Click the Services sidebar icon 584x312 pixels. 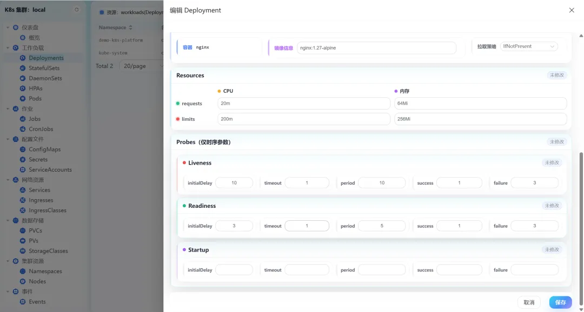click(x=23, y=190)
